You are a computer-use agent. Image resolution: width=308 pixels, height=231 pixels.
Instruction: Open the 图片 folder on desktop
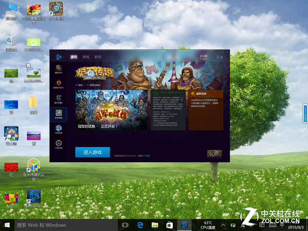pyautogui.click(x=34, y=105)
